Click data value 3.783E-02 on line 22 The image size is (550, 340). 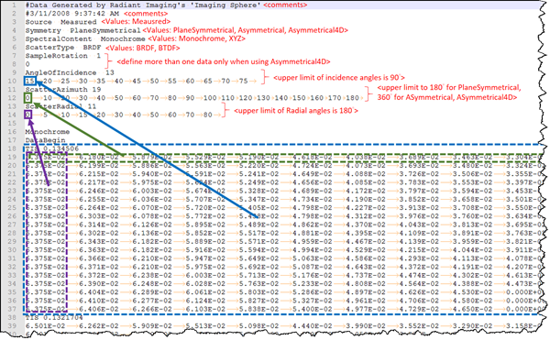tap(419, 182)
